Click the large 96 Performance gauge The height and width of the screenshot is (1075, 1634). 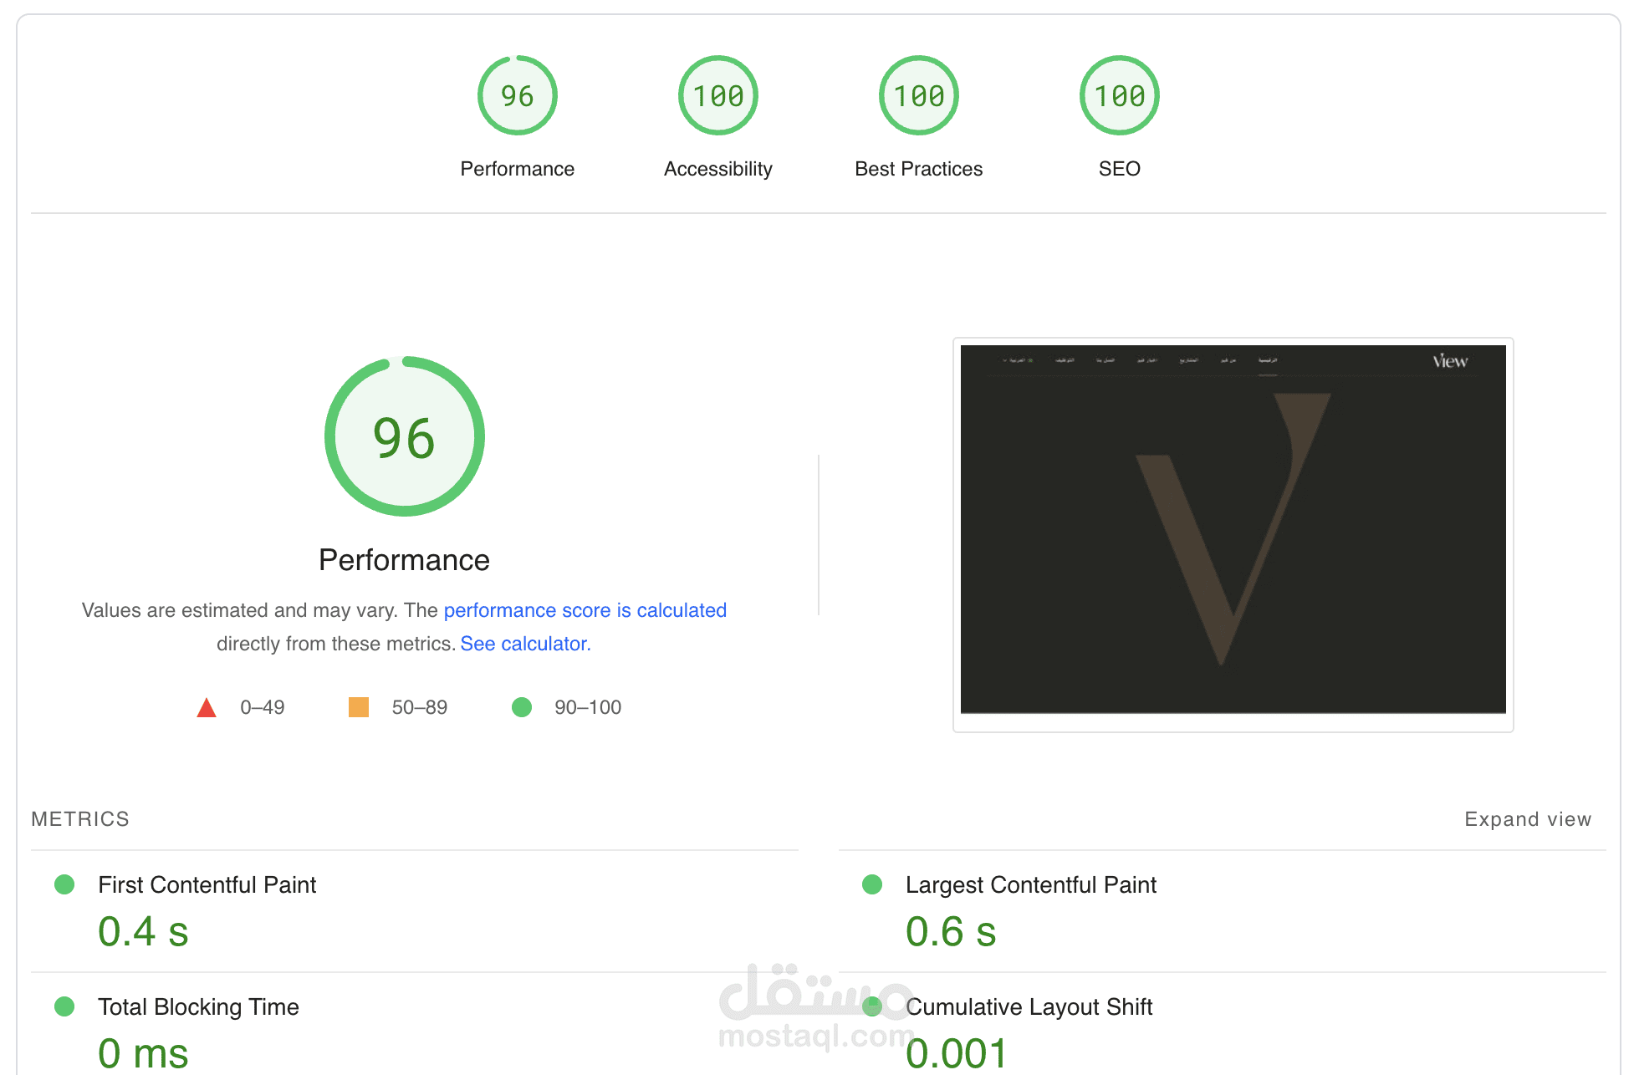pos(404,436)
